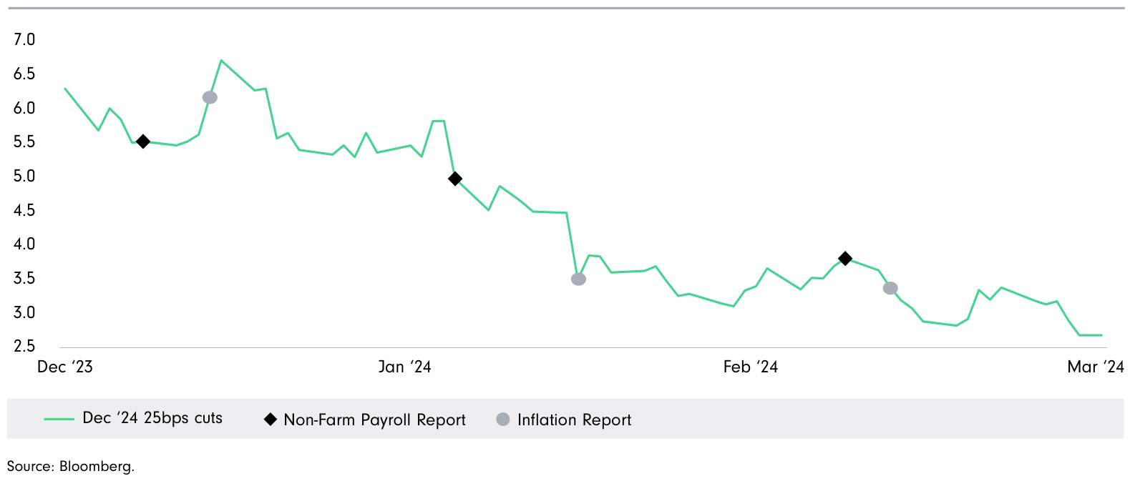Click the Non-Farm Payroll diamond in December '23
The width and height of the screenshot is (1130, 481).
tap(143, 142)
